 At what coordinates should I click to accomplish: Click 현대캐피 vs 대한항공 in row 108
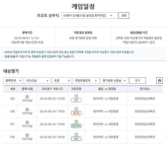[x=106, y=137]
